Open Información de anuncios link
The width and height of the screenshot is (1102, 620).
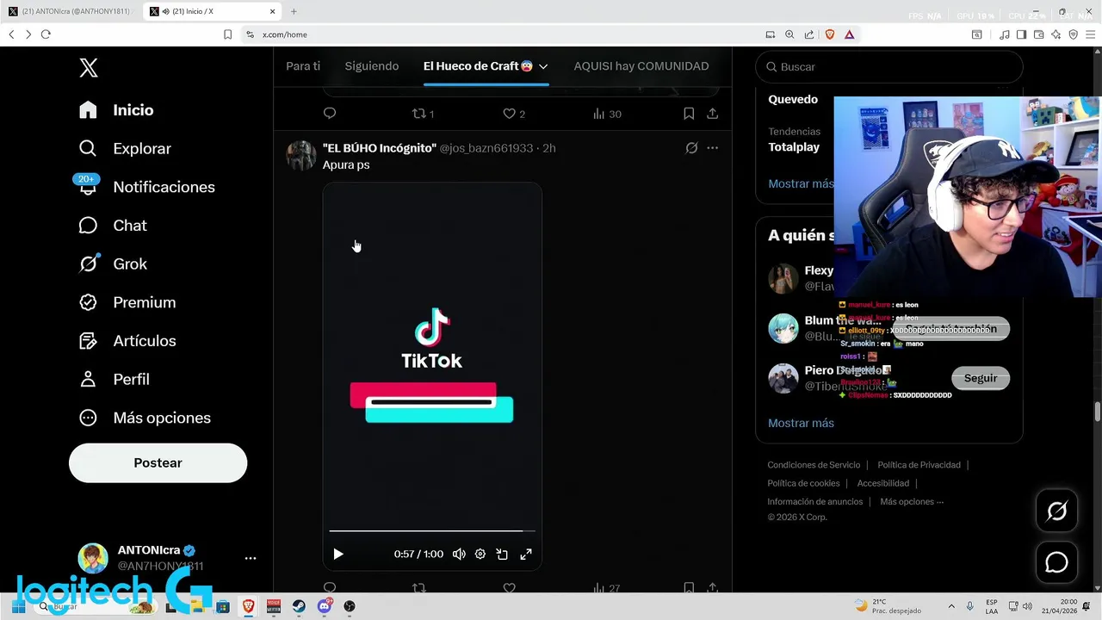tap(815, 501)
